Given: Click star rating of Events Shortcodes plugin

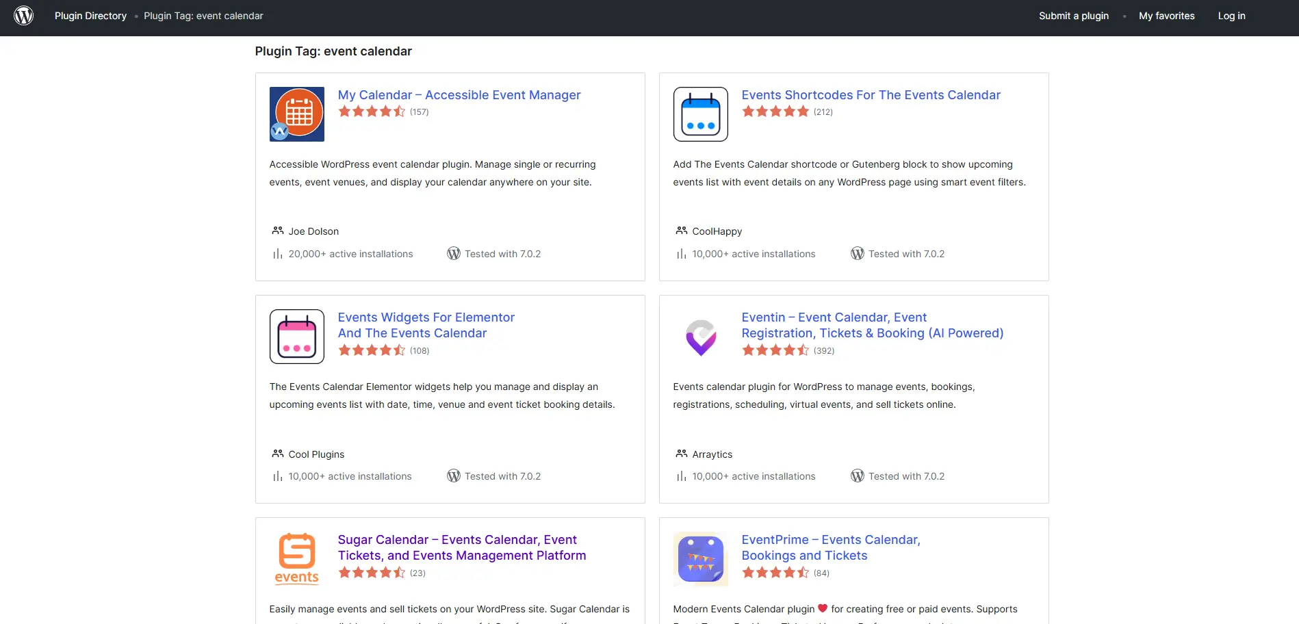Looking at the screenshot, I should (775, 112).
